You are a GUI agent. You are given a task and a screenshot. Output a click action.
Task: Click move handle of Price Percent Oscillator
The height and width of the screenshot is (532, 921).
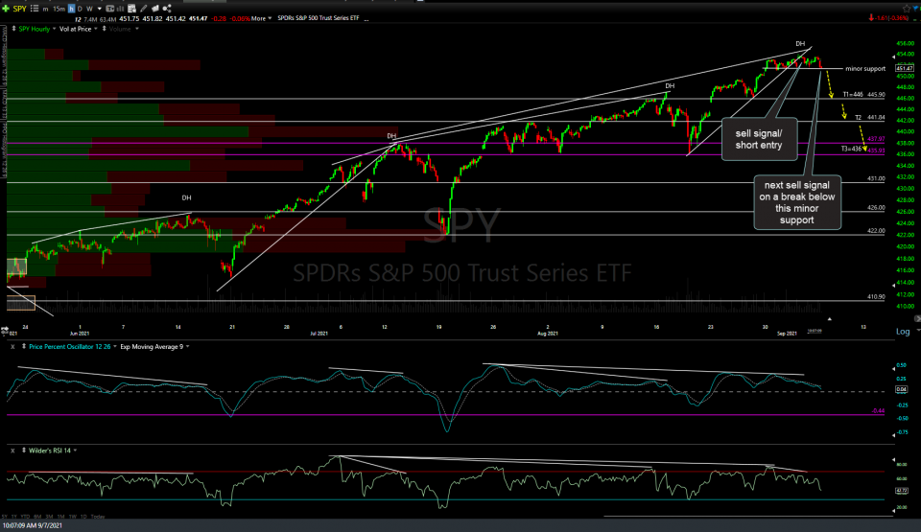pos(23,347)
